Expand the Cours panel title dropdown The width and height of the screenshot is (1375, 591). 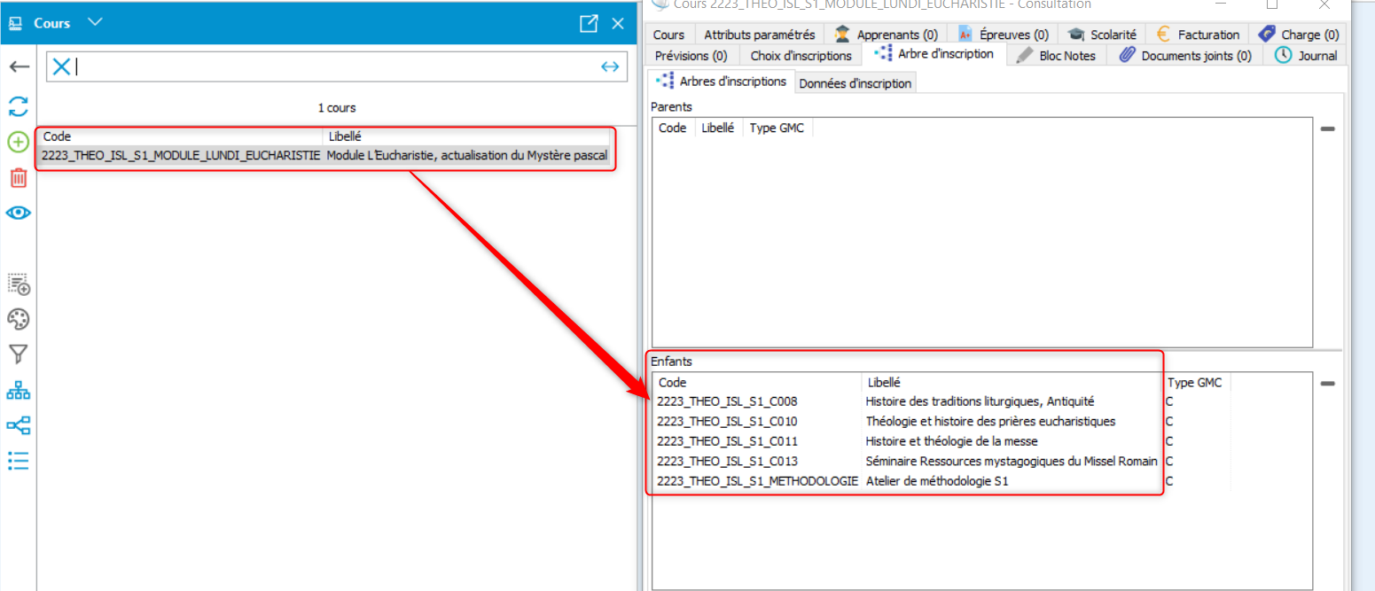point(96,22)
